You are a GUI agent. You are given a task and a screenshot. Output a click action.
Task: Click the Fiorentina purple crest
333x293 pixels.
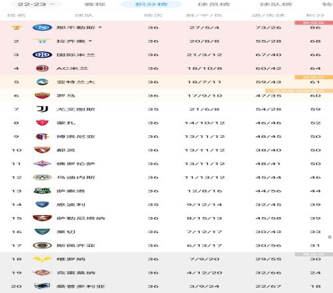click(x=42, y=164)
